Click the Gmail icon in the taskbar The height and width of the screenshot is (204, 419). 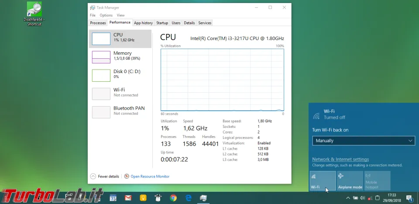pos(128,198)
